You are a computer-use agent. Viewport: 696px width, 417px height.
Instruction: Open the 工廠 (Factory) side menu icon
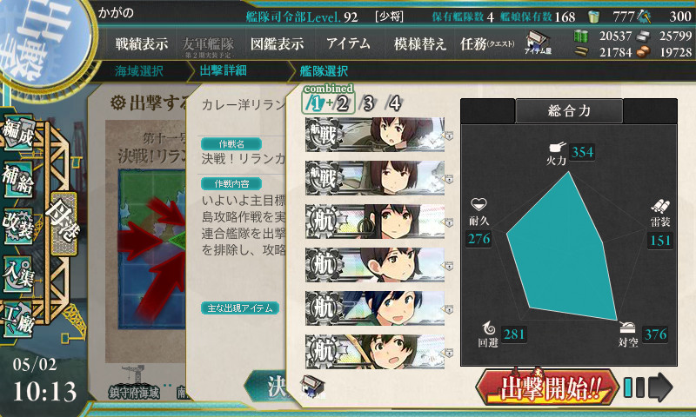click(x=18, y=320)
